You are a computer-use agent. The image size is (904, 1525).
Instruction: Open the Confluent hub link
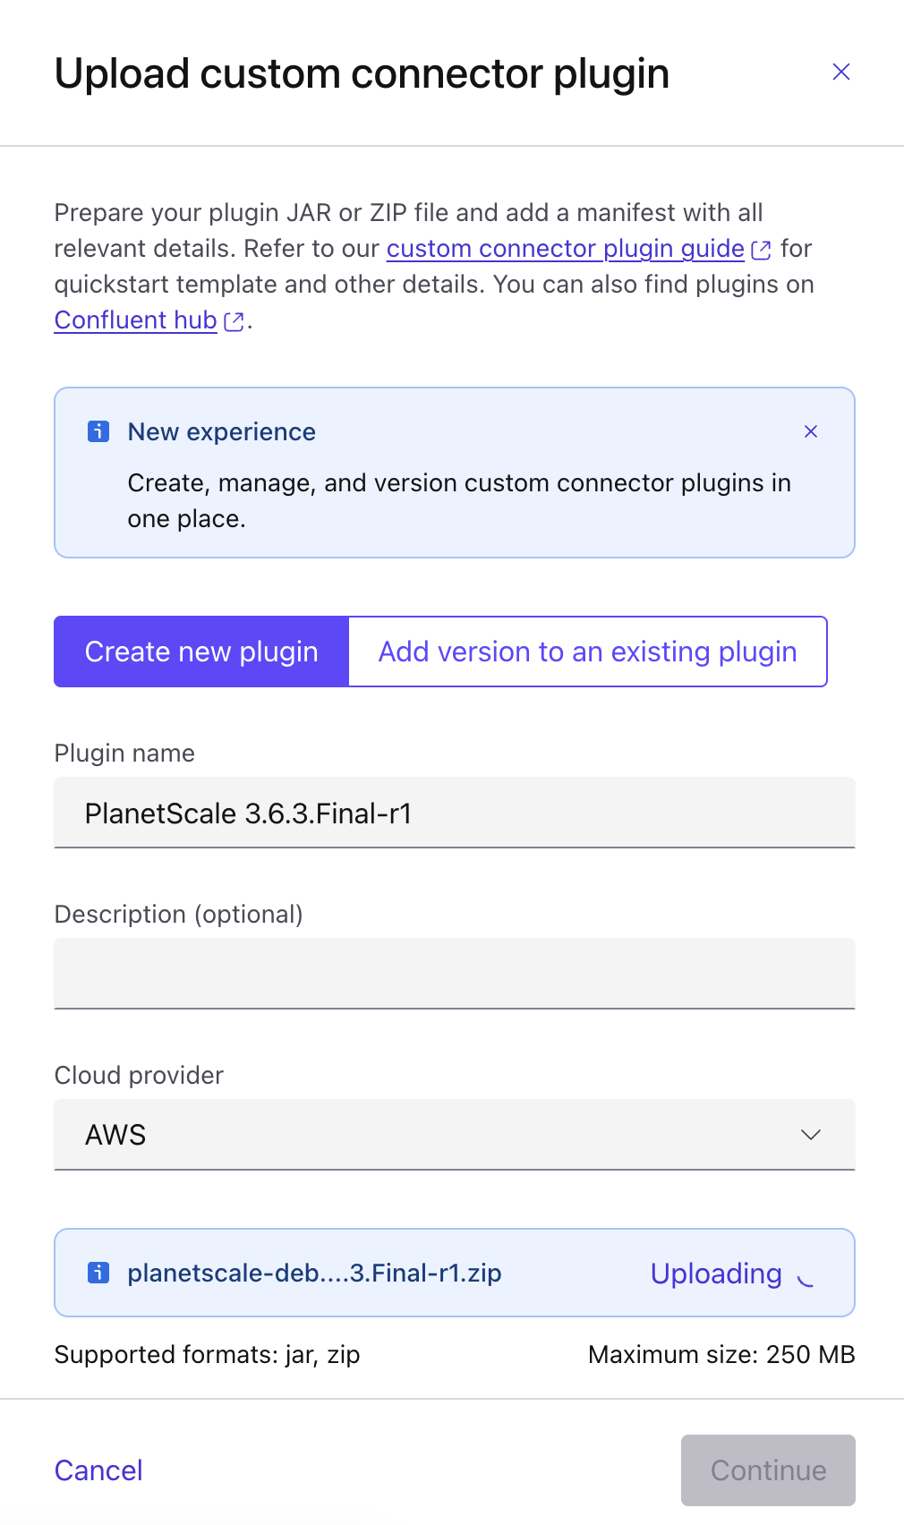[136, 319]
